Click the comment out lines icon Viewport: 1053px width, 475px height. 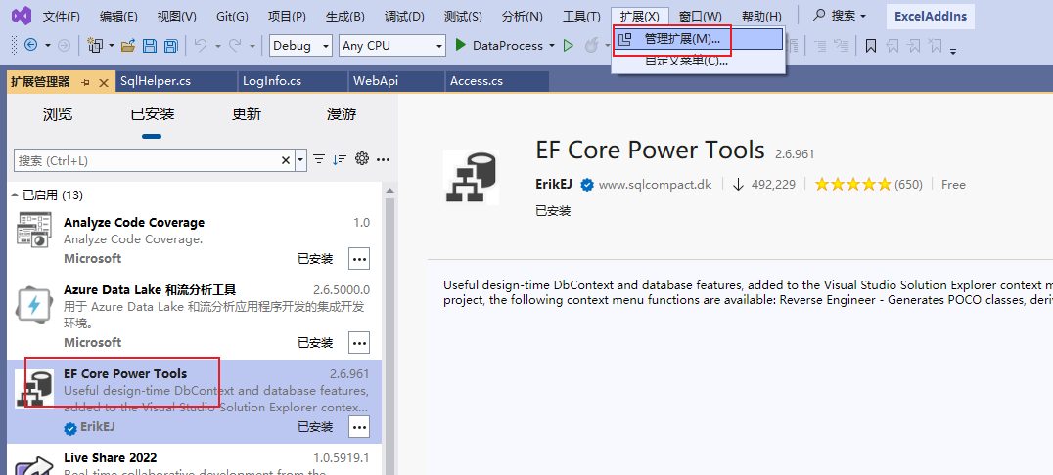(820, 46)
